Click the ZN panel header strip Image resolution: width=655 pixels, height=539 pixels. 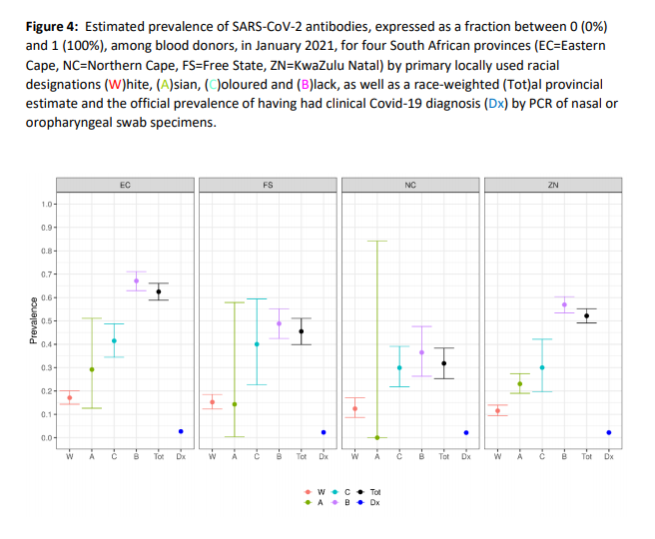point(553,185)
